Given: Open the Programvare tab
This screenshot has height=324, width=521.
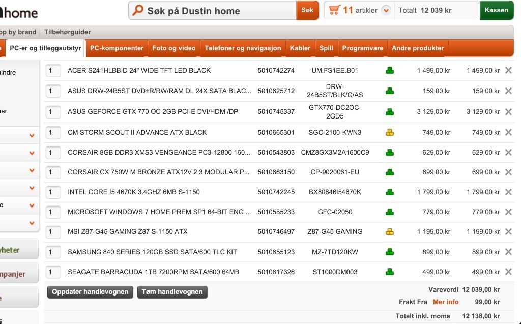Looking at the screenshot, I should click(x=362, y=48).
